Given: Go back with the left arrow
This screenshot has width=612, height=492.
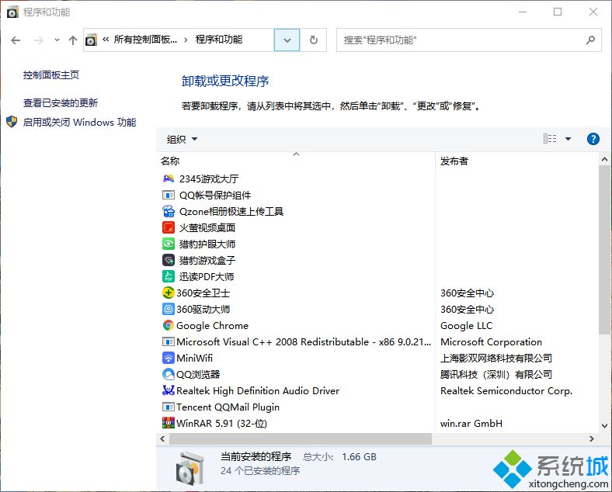Looking at the screenshot, I should [x=16, y=40].
